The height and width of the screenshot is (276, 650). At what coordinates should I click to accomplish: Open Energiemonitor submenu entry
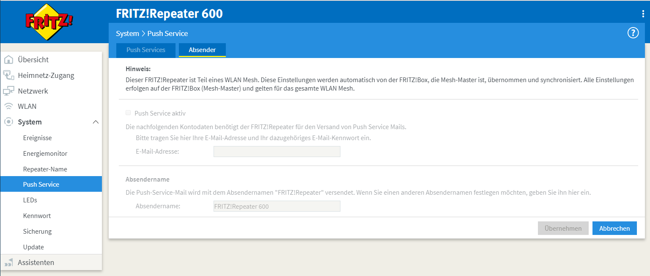tap(45, 154)
